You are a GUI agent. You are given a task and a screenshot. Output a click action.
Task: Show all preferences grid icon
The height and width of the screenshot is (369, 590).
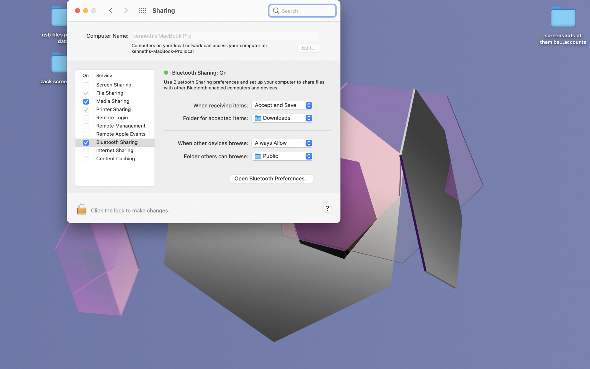(142, 11)
